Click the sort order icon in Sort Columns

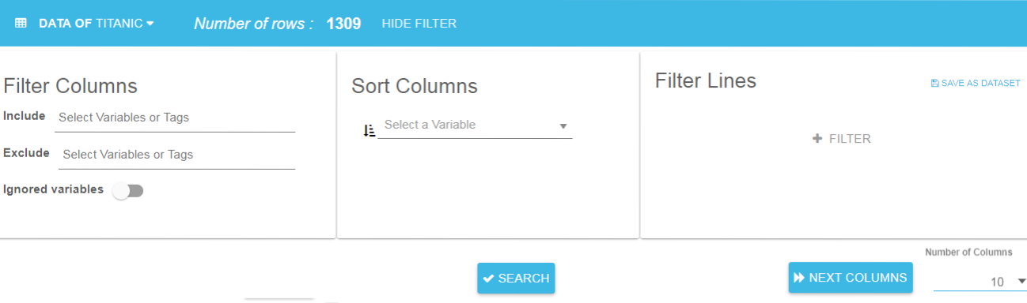click(x=369, y=131)
